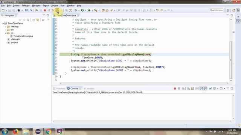Viewport: 241px width, 135px height.
Task: Open the Back history dropdown arrow
Action: [165, 10]
